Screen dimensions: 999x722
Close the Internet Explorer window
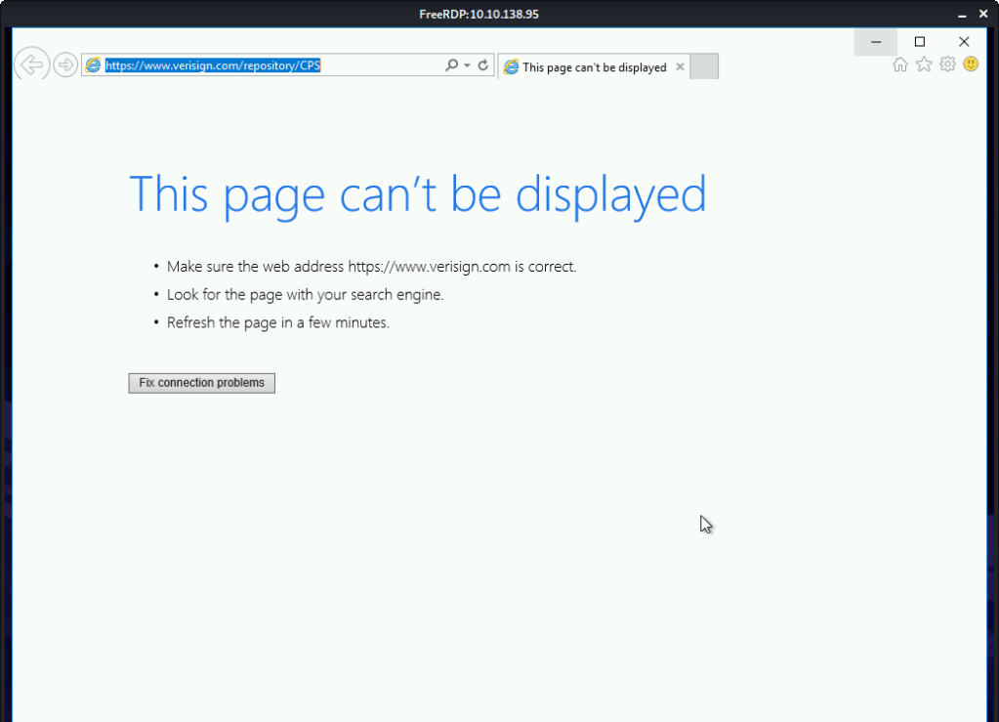tap(964, 42)
